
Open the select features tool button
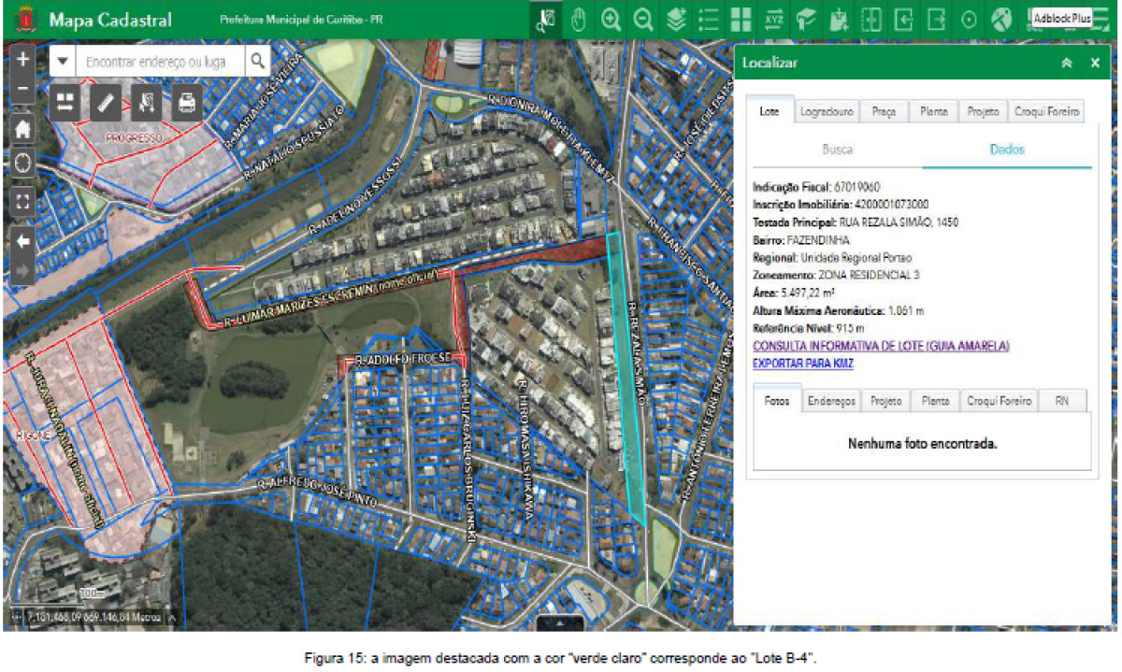tap(146, 102)
